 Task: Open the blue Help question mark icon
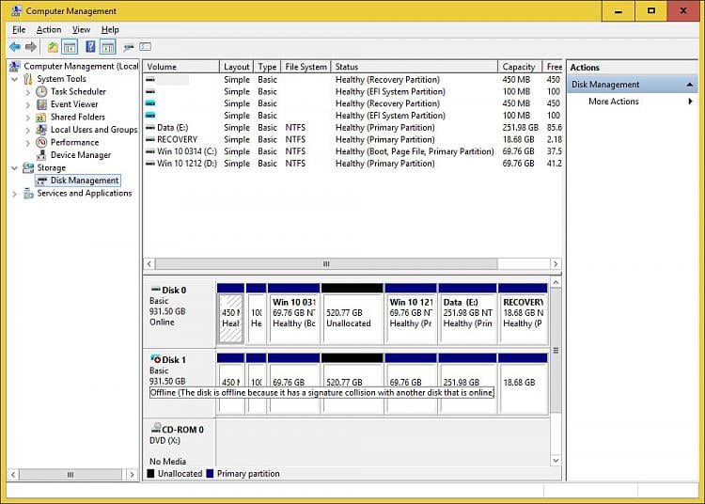90,47
